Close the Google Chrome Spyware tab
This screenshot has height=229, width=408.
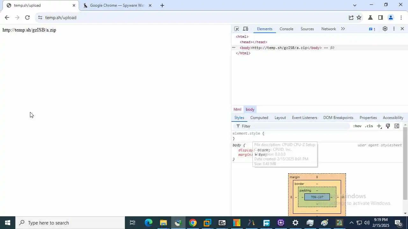tap(150, 5)
